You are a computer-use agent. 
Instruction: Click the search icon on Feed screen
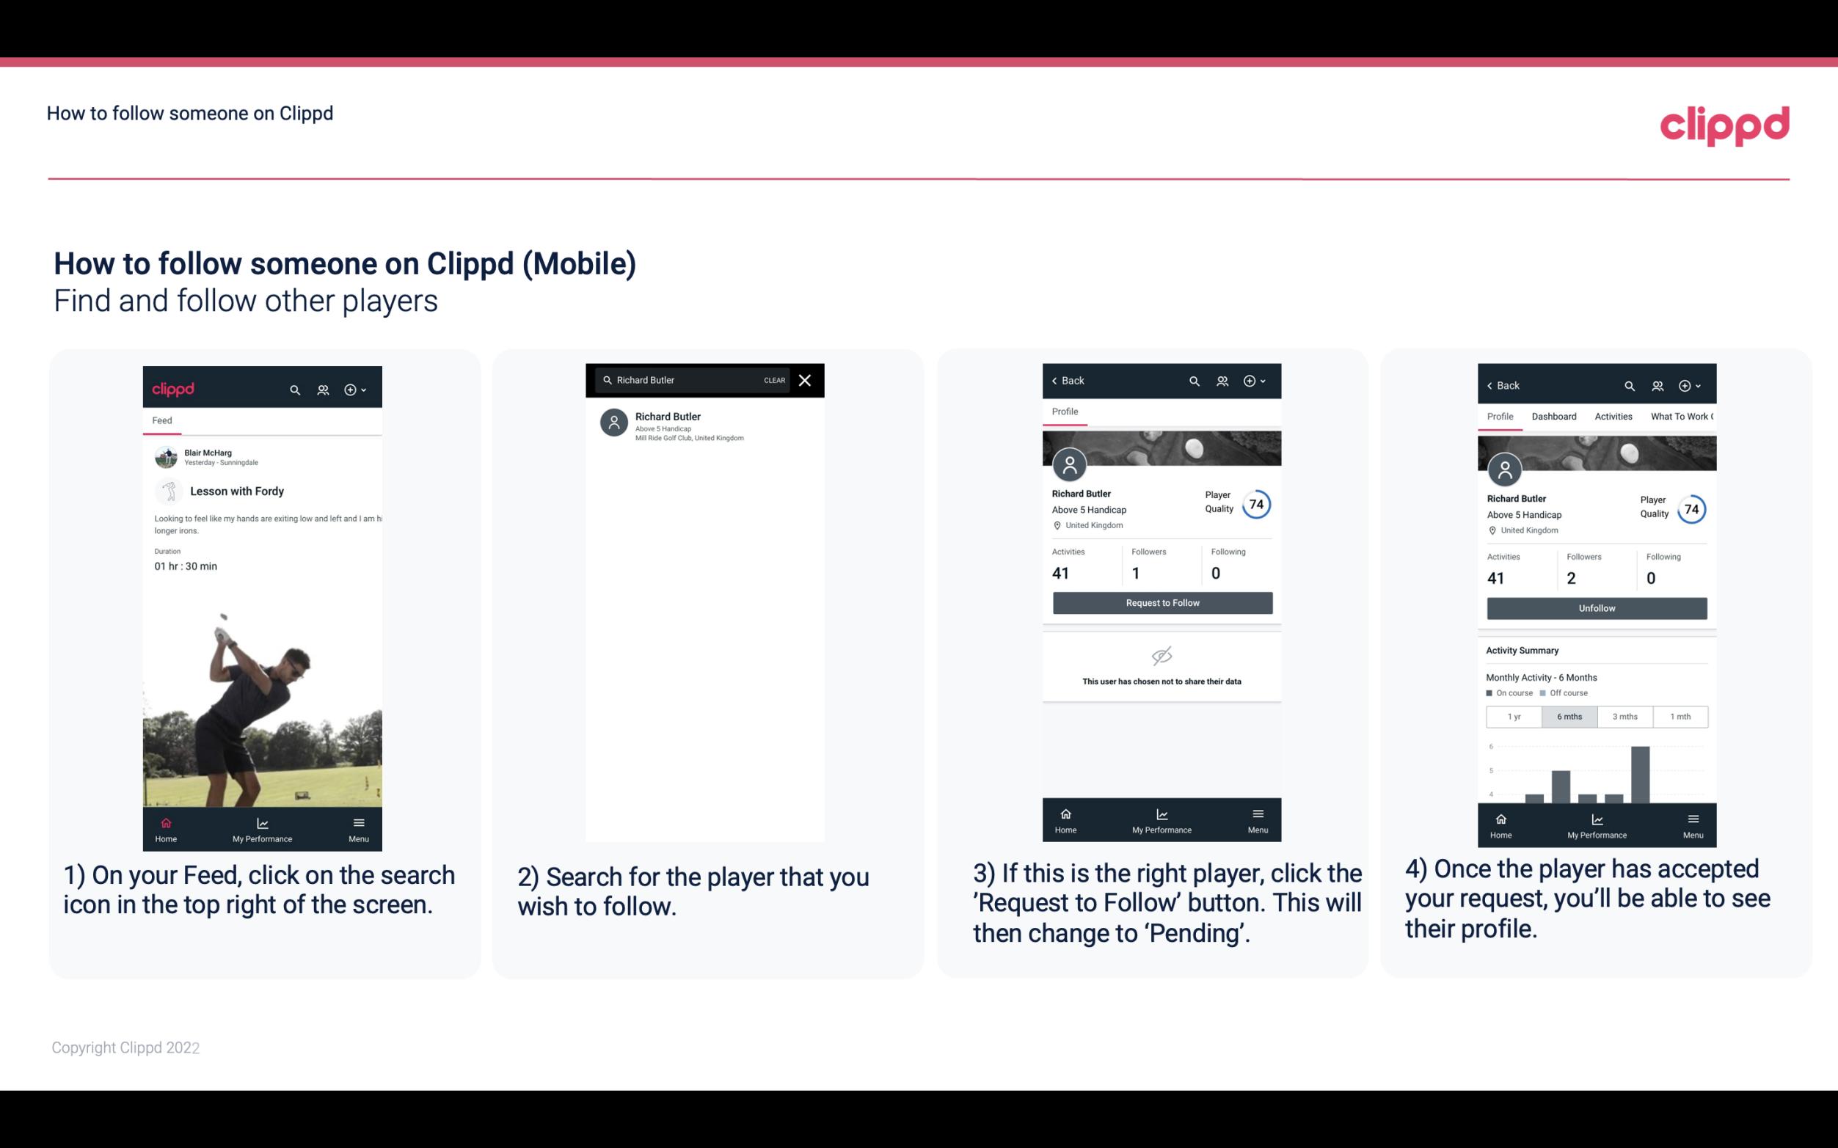[x=293, y=387]
